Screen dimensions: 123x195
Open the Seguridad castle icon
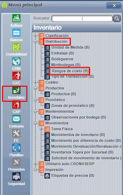tap(16, 176)
